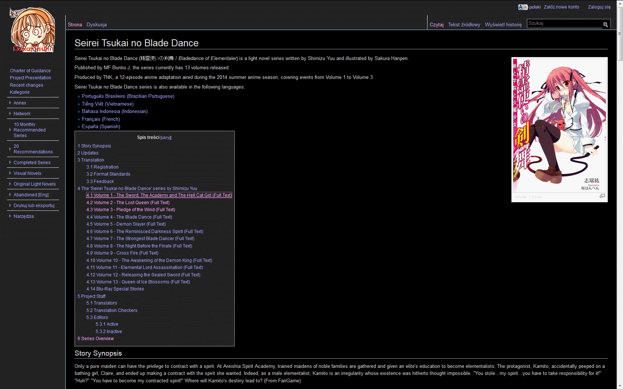Viewport: 623px width, 389px height.
Task: Click the language selector icon beside polski
Action: click(523, 7)
